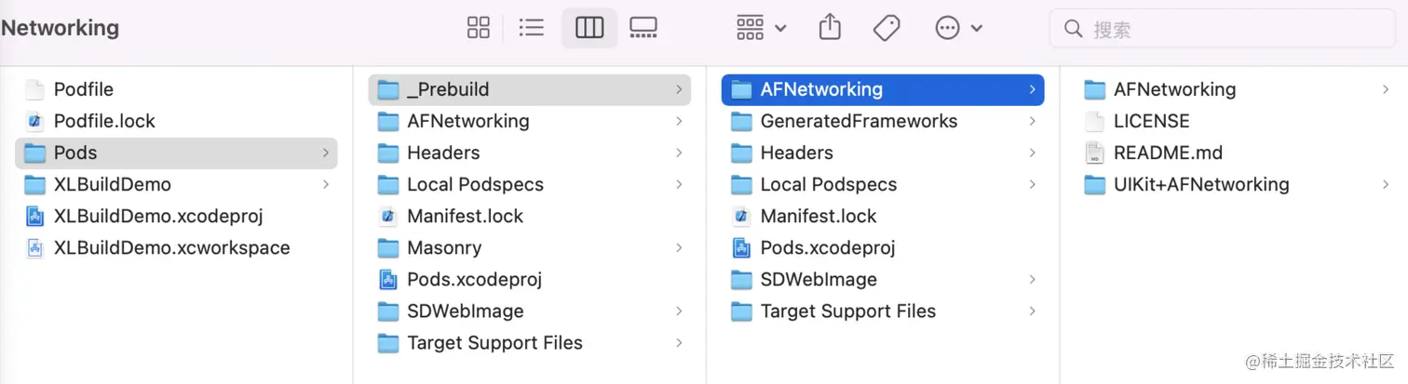Select 'Masonry' folder name text
Image resolution: width=1408 pixels, height=384 pixels.
[x=444, y=247]
